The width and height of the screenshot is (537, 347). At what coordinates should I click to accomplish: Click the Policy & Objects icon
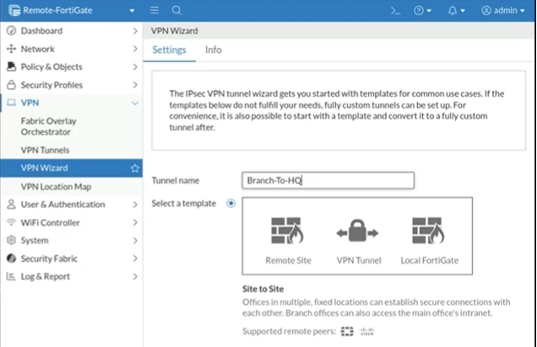pyautogui.click(x=11, y=67)
